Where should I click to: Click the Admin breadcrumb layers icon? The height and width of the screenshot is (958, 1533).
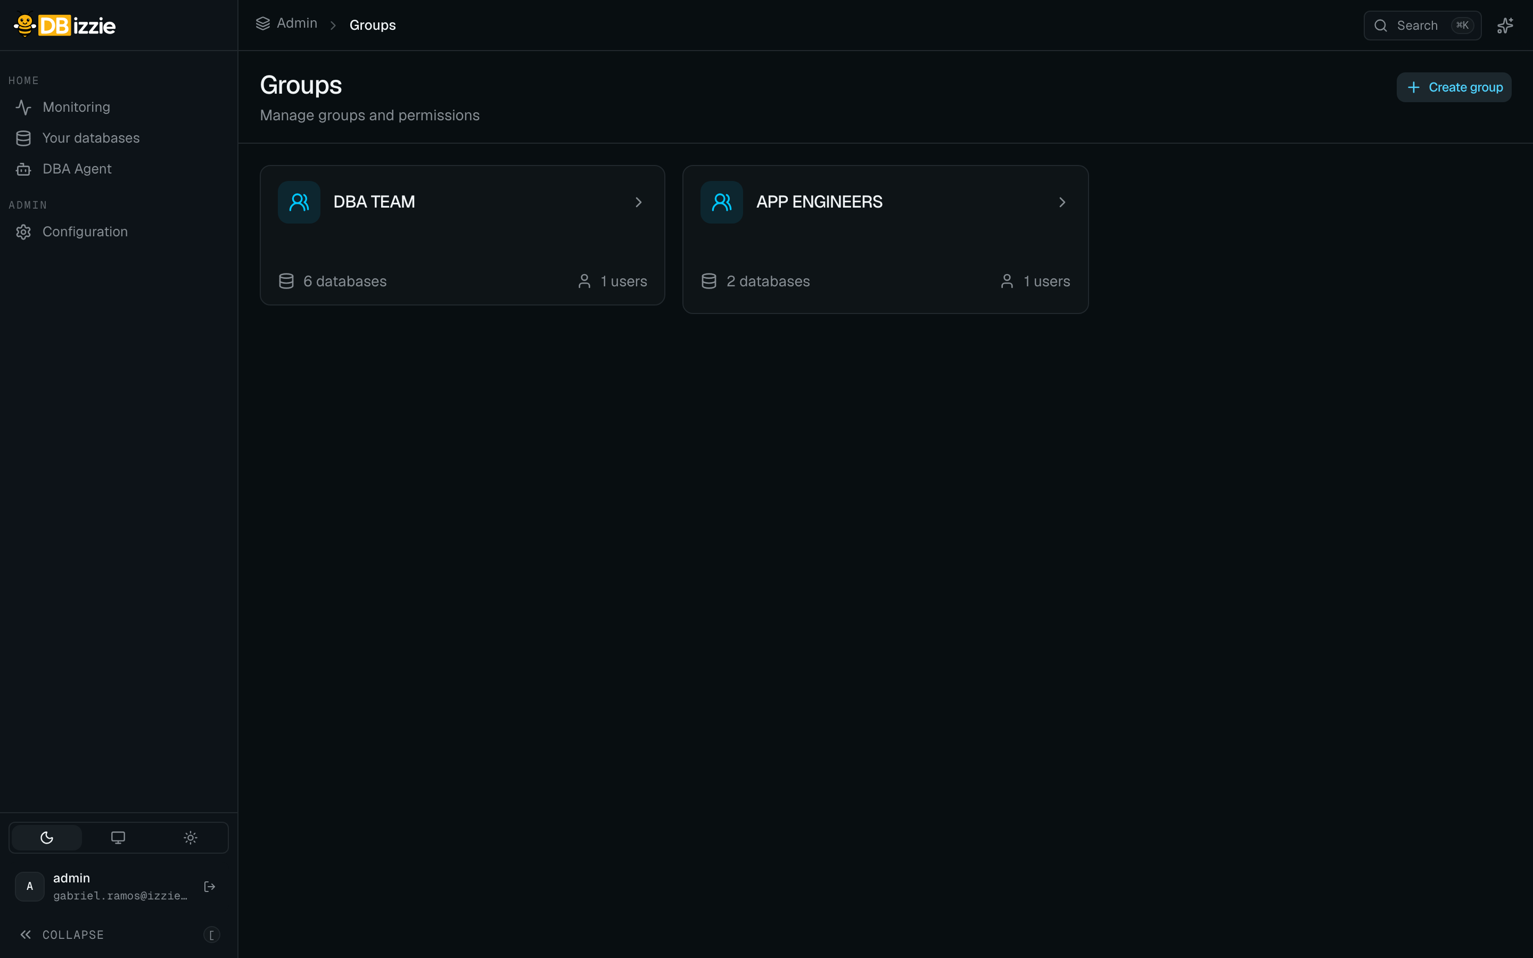pos(263,23)
